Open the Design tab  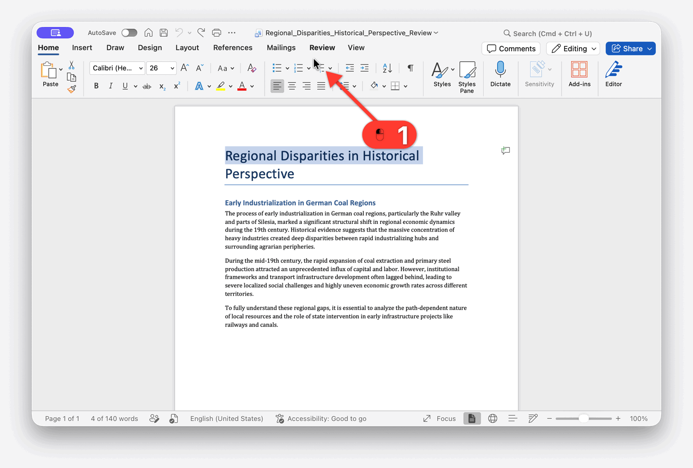click(x=150, y=48)
